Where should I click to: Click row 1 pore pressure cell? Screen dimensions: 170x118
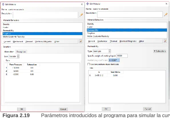(x=16, y=68)
